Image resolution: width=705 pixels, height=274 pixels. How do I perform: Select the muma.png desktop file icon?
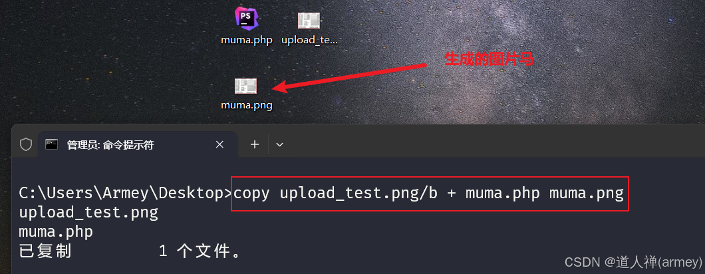(x=245, y=86)
